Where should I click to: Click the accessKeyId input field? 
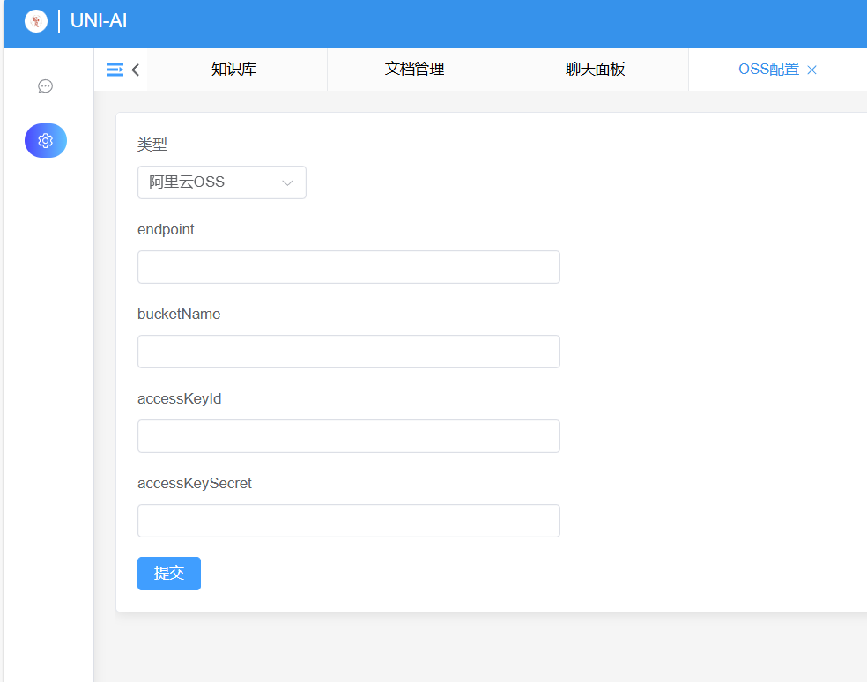[x=348, y=436]
